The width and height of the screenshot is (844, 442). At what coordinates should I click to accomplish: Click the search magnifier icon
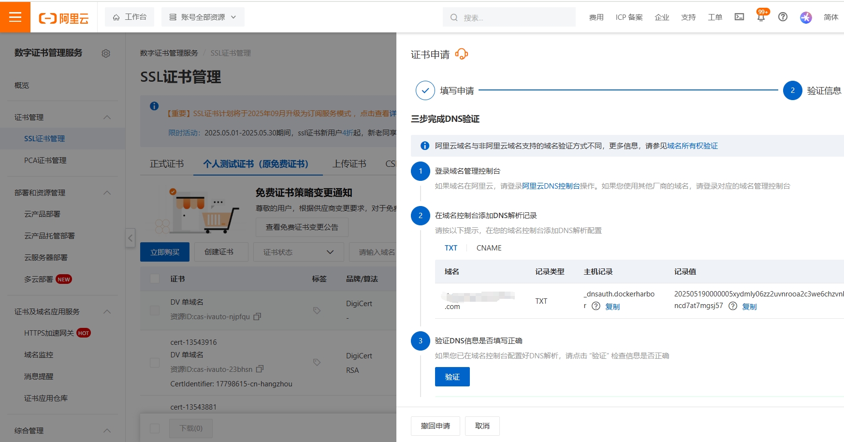point(454,17)
